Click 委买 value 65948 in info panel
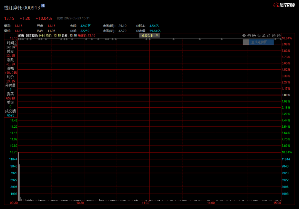 (x=10, y=98)
